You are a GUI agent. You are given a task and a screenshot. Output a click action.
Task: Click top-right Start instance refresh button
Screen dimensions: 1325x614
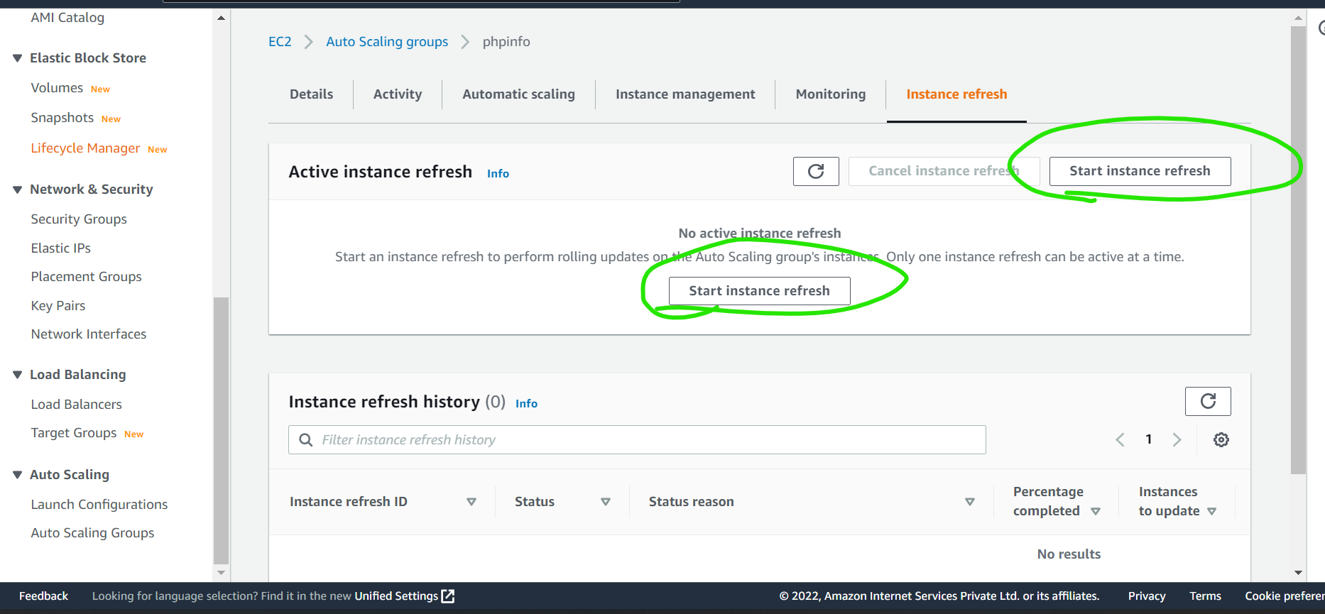1139,171
